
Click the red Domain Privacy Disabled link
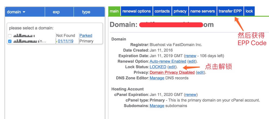click(x=172, y=73)
